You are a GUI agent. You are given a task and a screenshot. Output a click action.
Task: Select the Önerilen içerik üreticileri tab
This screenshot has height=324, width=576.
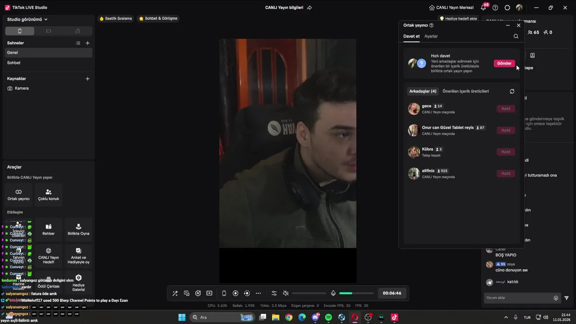tap(465, 91)
